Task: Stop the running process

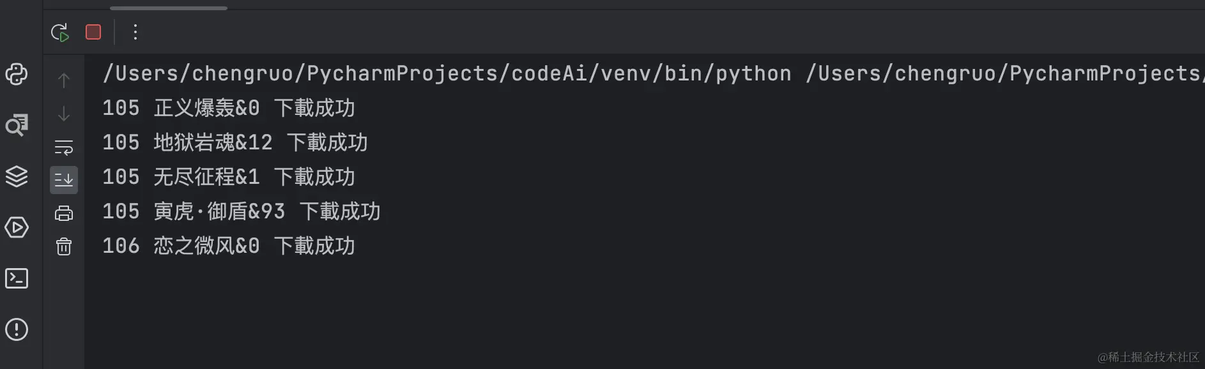Action: [93, 32]
